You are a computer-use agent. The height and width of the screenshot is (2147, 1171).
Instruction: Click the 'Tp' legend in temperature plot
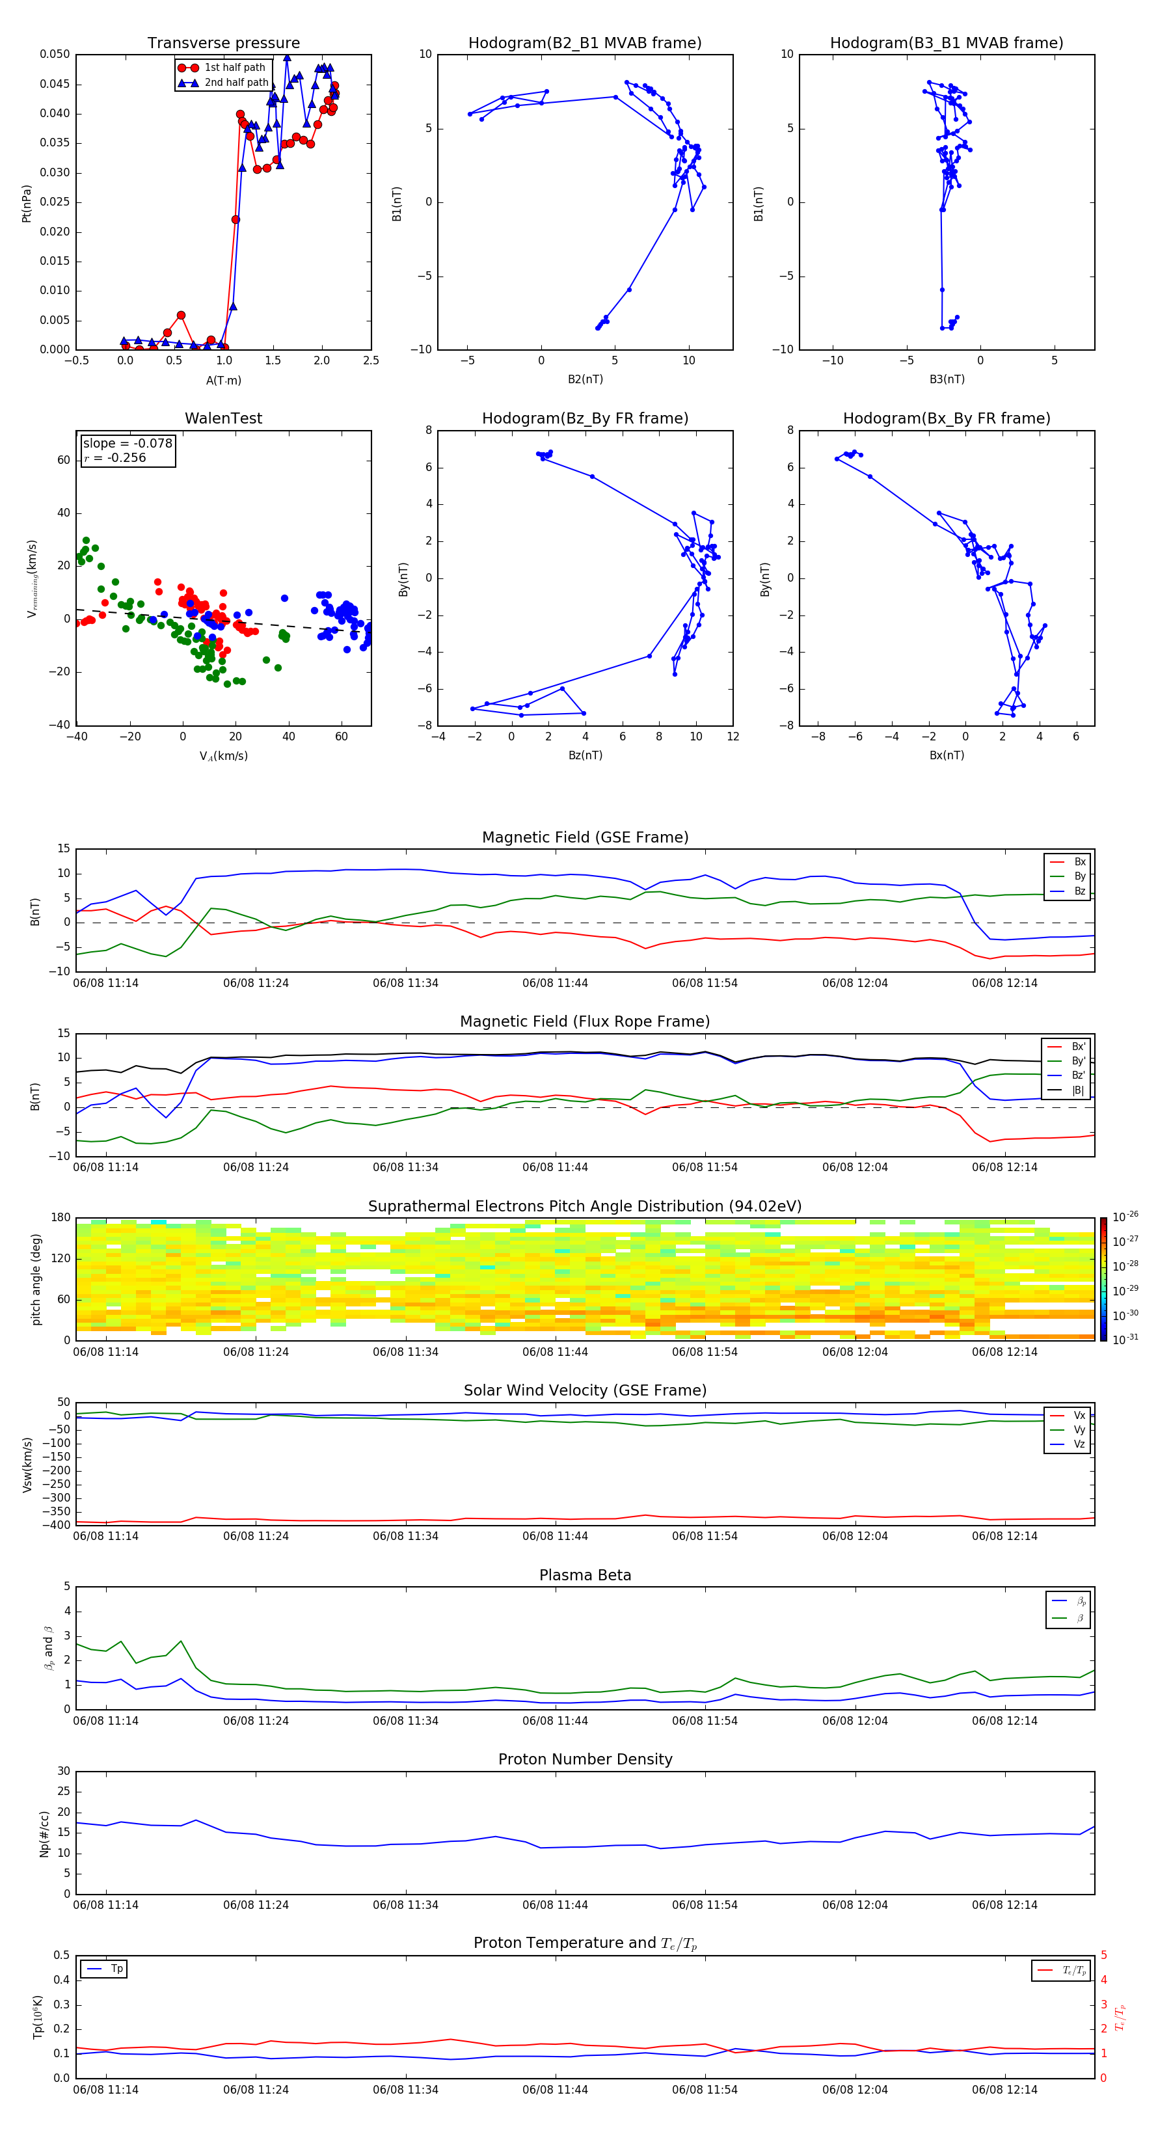(104, 1969)
